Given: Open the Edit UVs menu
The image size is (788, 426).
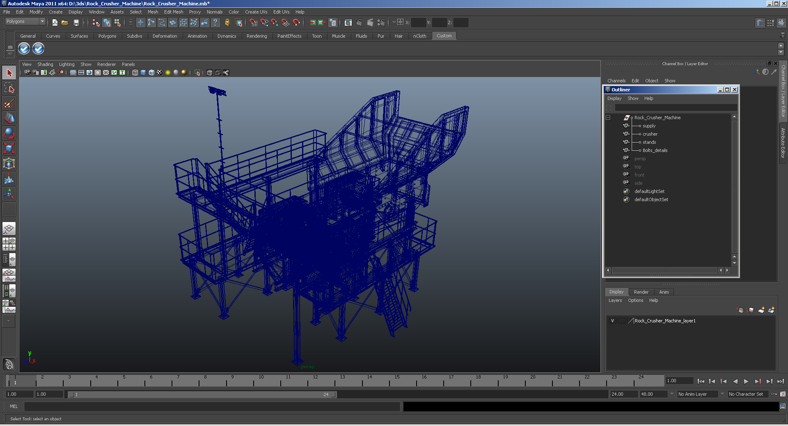Looking at the screenshot, I should click(x=281, y=12).
